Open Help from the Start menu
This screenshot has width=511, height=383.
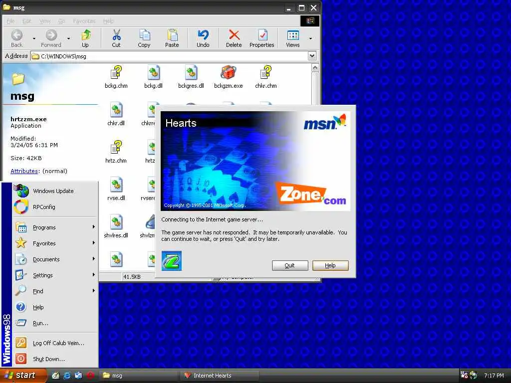(x=55, y=307)
